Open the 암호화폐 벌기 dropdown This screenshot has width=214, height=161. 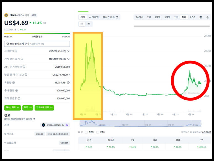click(x=44, y=108)
